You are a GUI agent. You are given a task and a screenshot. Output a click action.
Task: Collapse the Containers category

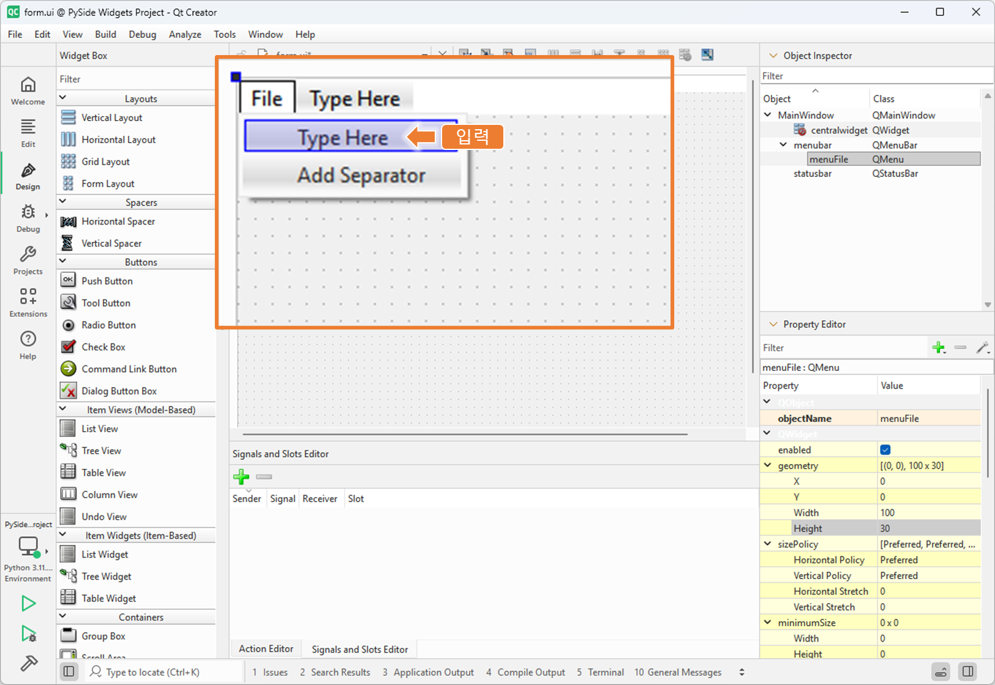62,616
